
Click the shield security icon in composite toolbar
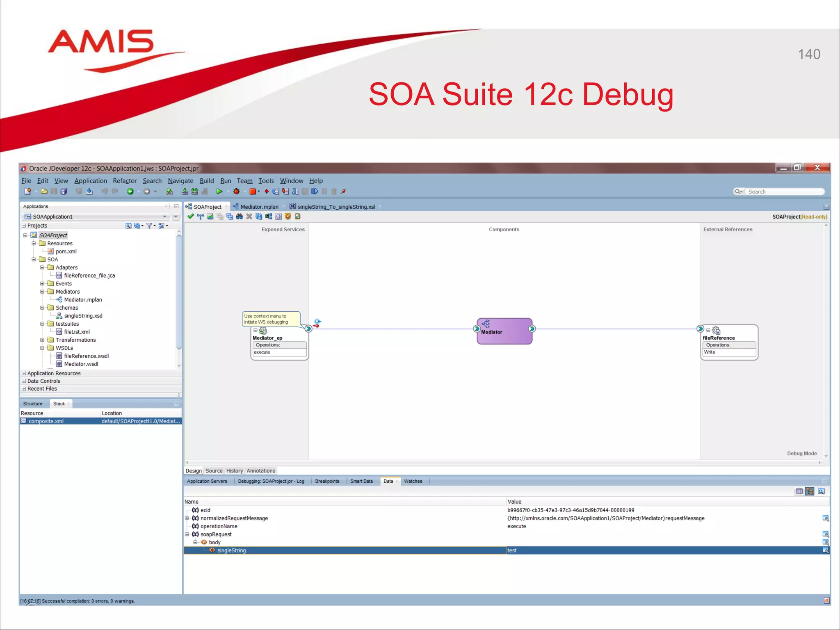[288, 216]
